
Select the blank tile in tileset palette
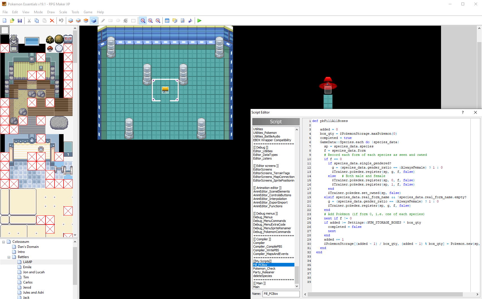(x=5, y=30)
